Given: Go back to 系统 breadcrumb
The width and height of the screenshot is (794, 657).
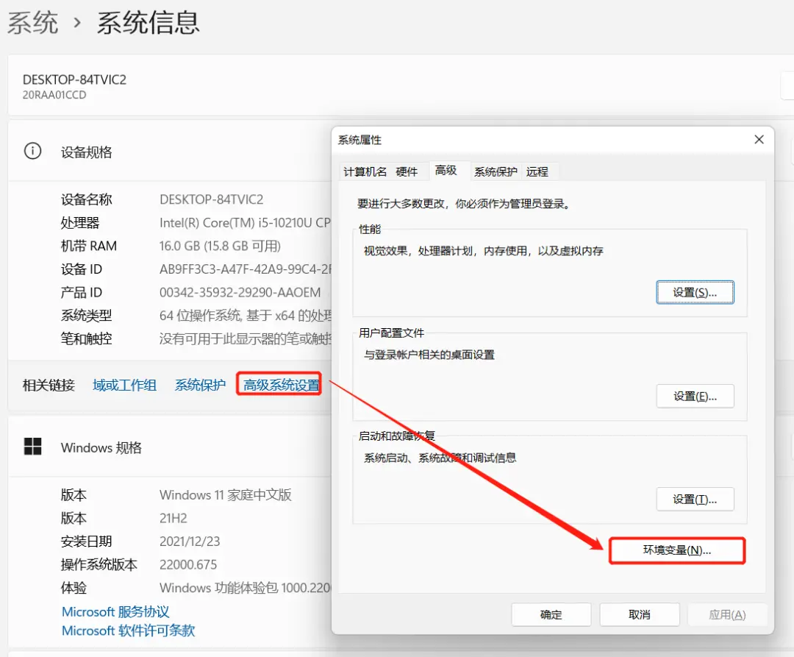Looking at the screenshot, I should click(33, 23).
